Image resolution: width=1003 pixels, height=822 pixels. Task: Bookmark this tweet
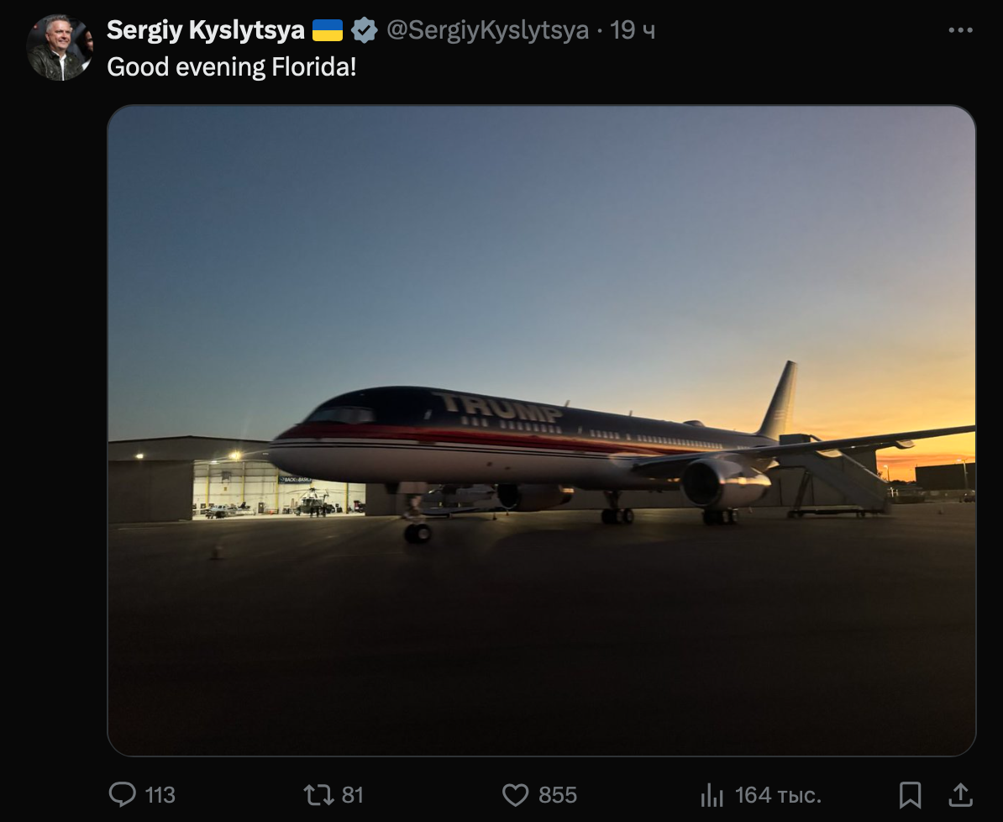[x=910, y=794]
